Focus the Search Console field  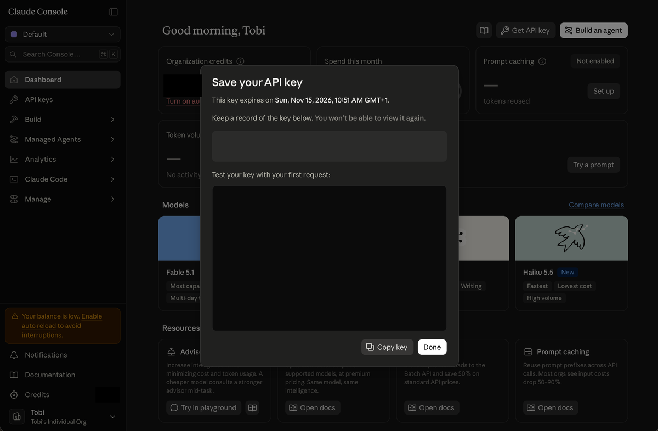(63, 54)
